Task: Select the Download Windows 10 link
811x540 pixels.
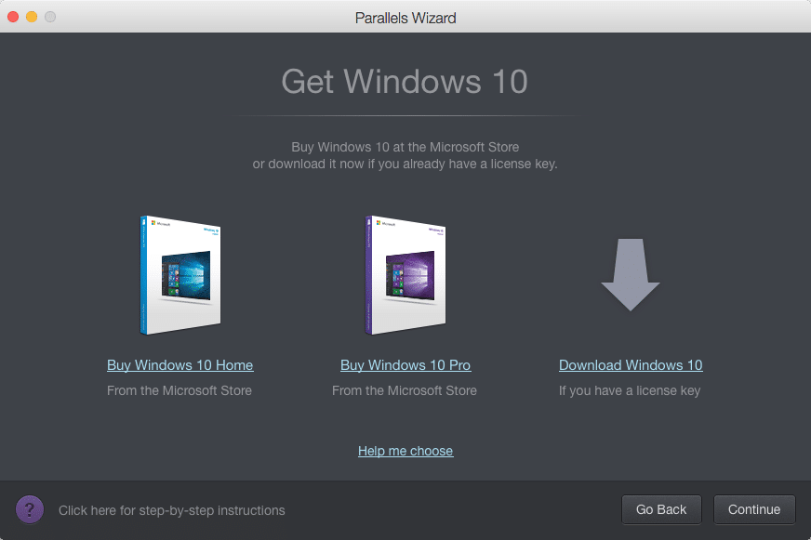Action: pyautogui.click(x=631, y=365)
